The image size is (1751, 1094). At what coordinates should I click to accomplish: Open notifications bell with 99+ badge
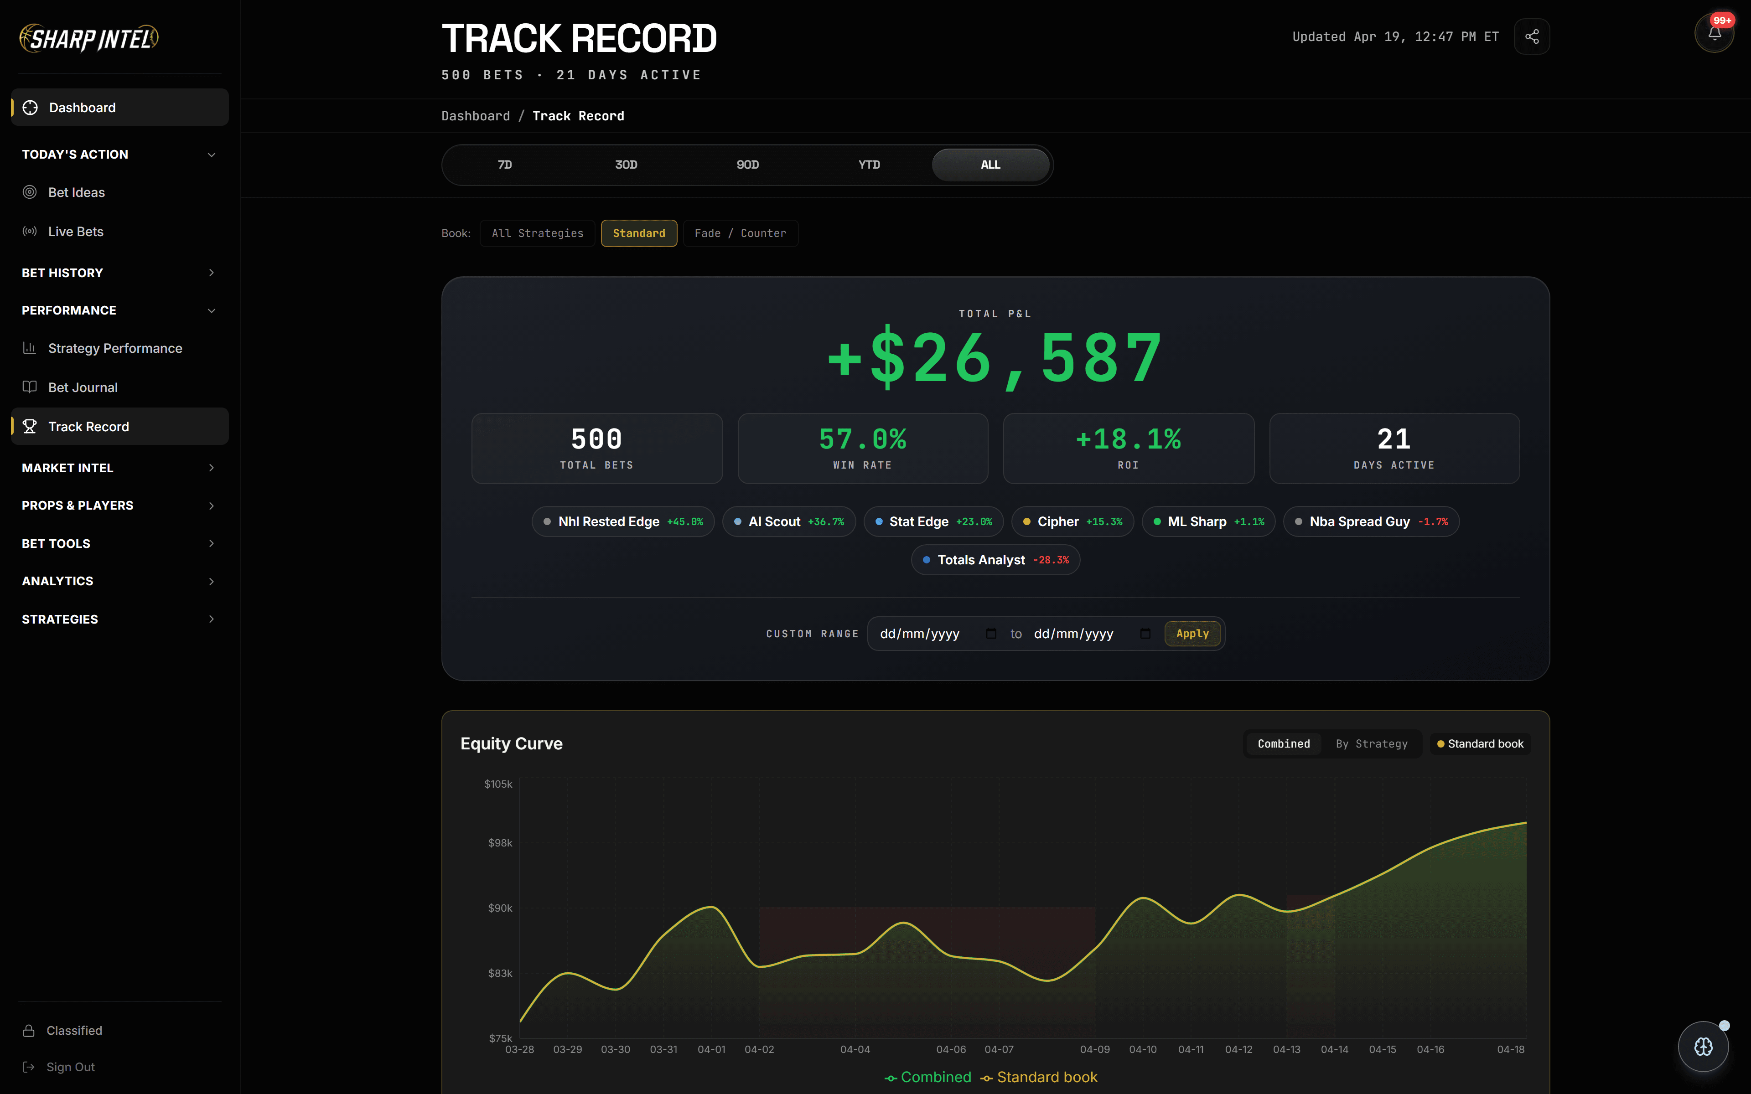click(1714, 33)
